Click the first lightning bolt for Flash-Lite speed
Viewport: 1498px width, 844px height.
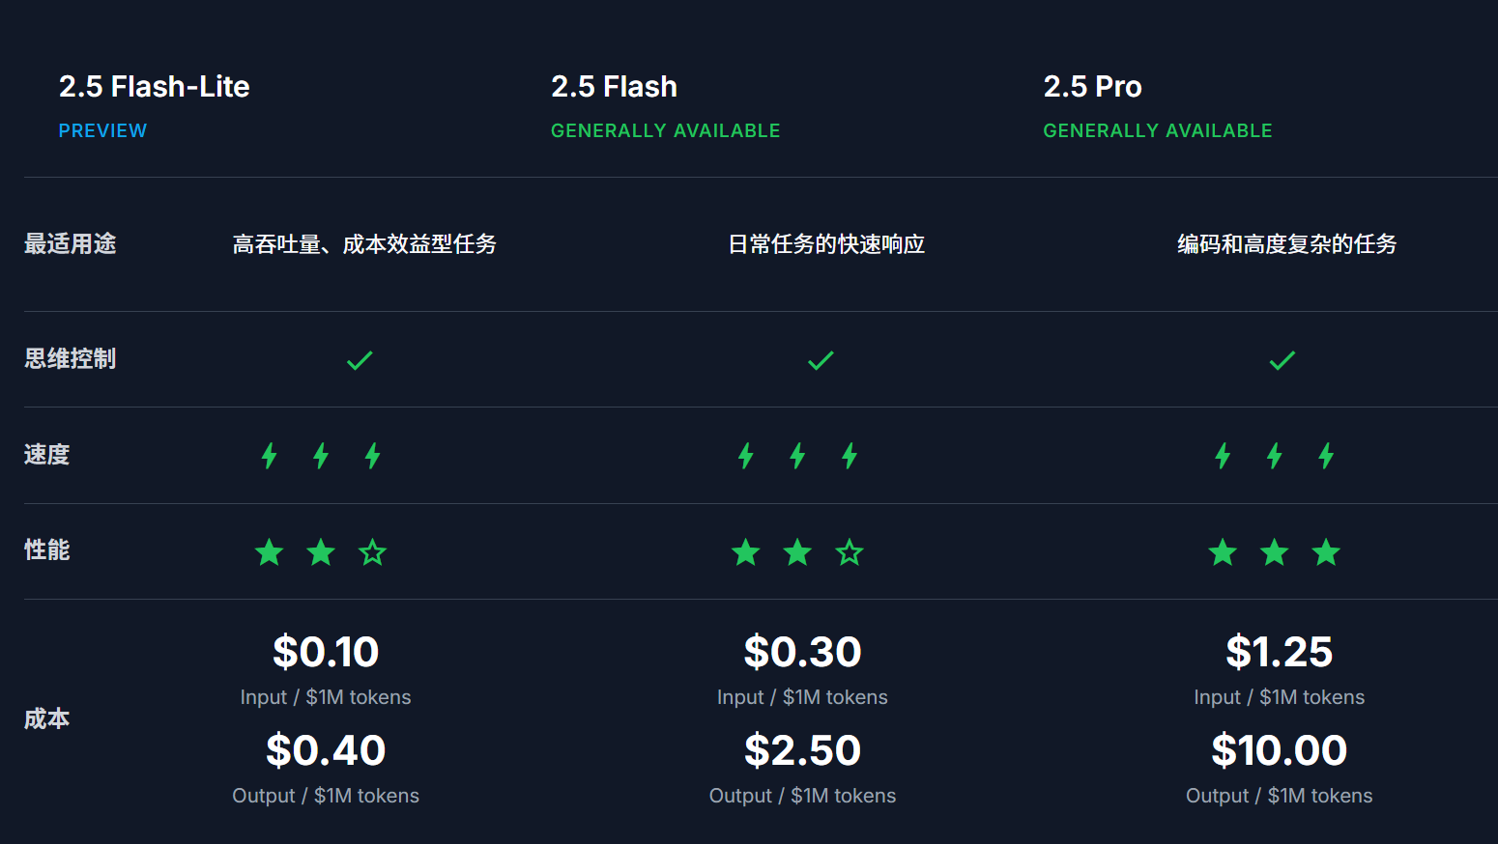[270, 456]
